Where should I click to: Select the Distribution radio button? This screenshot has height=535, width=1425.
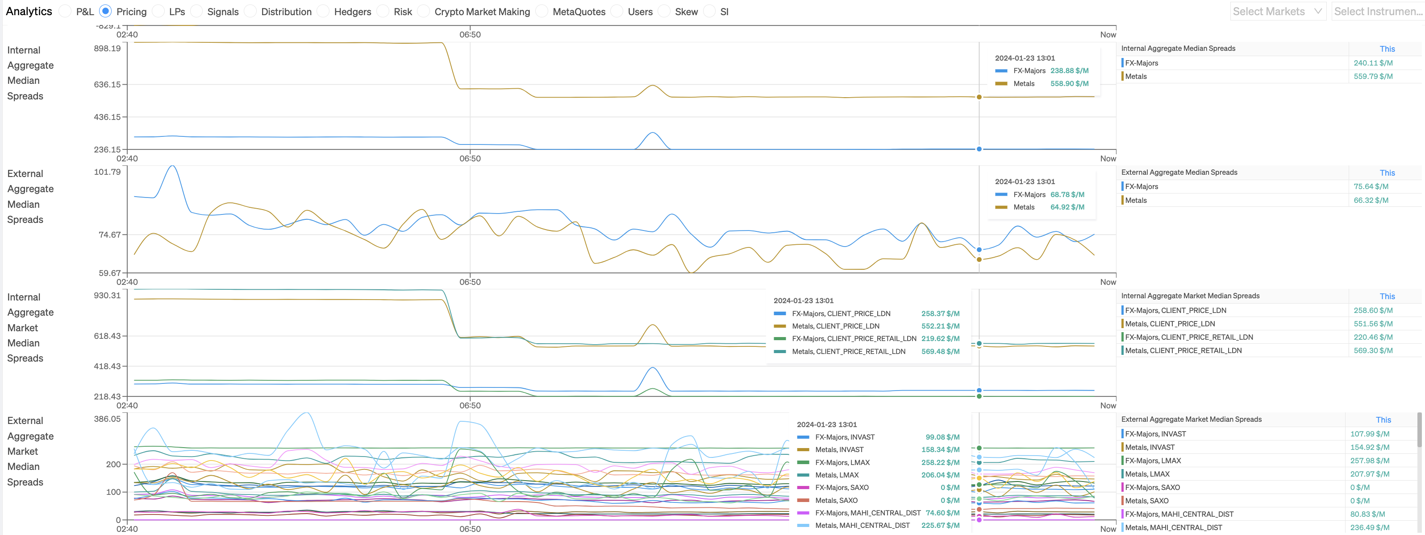250,11
